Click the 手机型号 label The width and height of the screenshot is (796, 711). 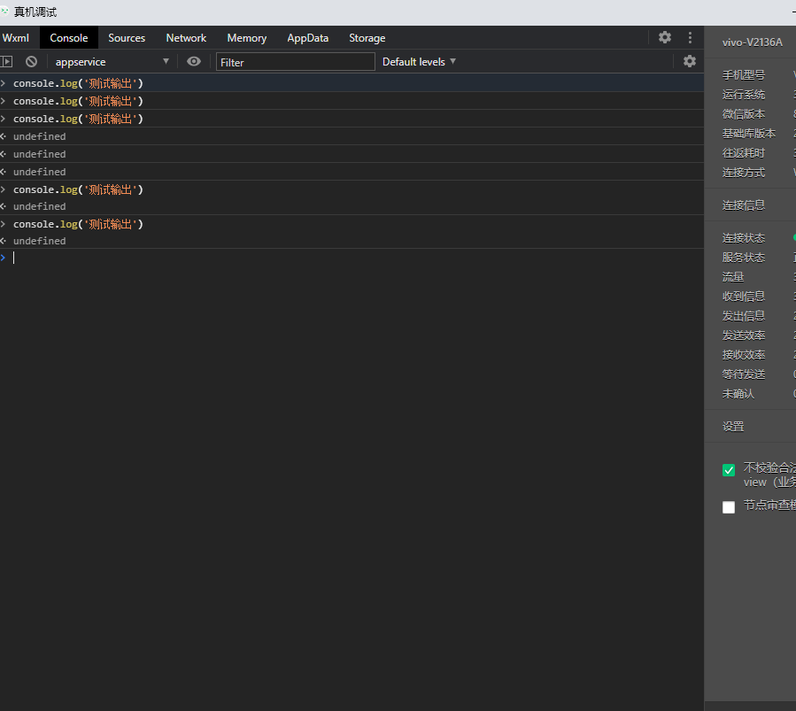pos(743,75)
